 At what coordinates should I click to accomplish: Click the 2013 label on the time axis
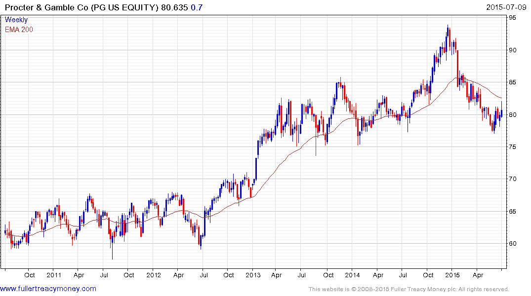253,275
